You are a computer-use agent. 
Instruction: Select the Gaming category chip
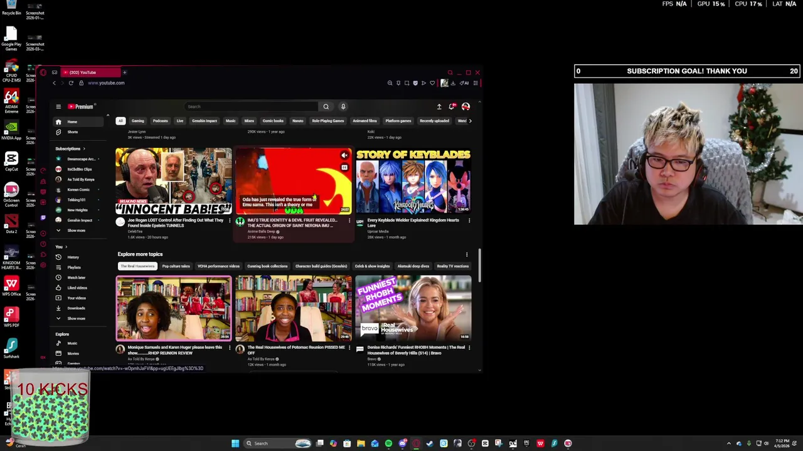click(137, 121)
